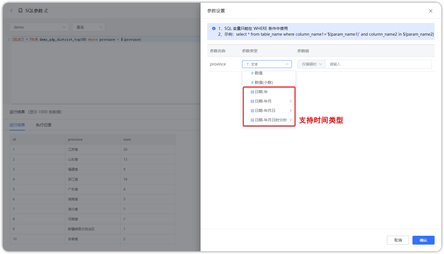
Task: Open the 仅编辑时 dropdown
Action: pos(311,64)
